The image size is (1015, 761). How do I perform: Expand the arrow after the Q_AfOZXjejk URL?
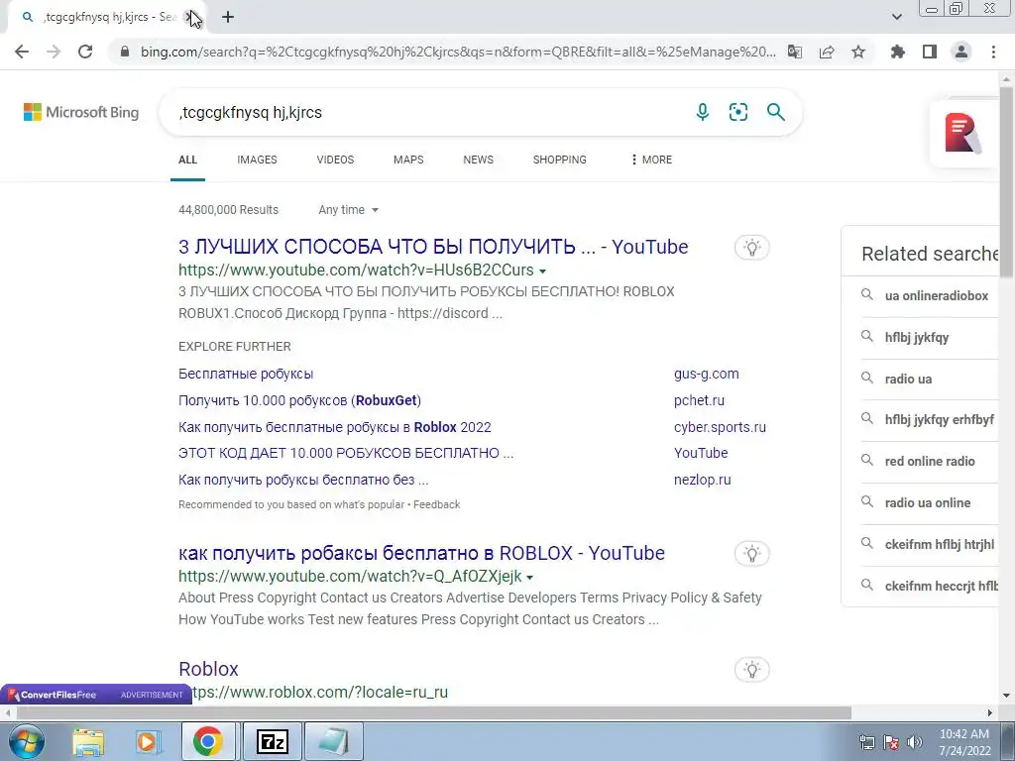click(x=529, y=578)
